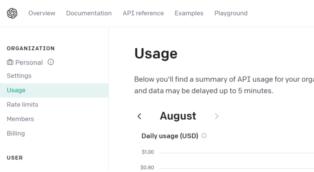Open the Overview page in top navigation
The width and height of the screenshot is (314, 172).
[x=42, y=13]
